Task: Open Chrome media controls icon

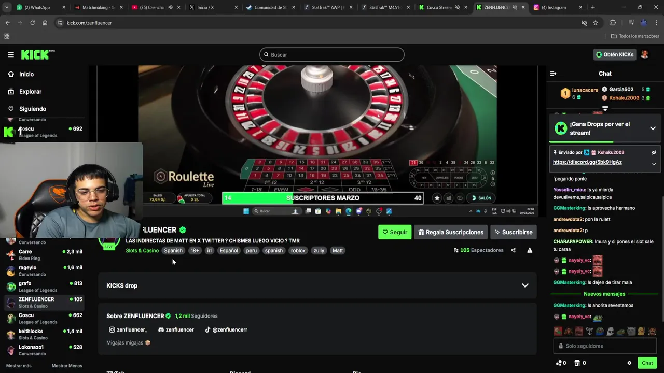Action: [x=631, y=23]
